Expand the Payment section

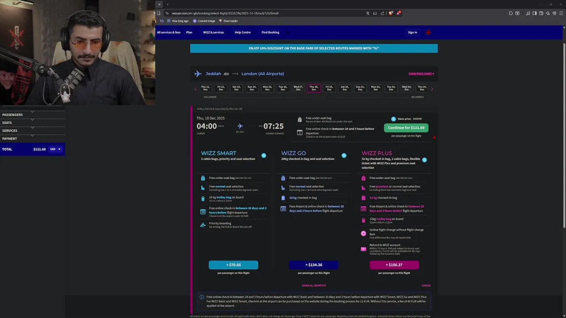click(x=32, y=139)
